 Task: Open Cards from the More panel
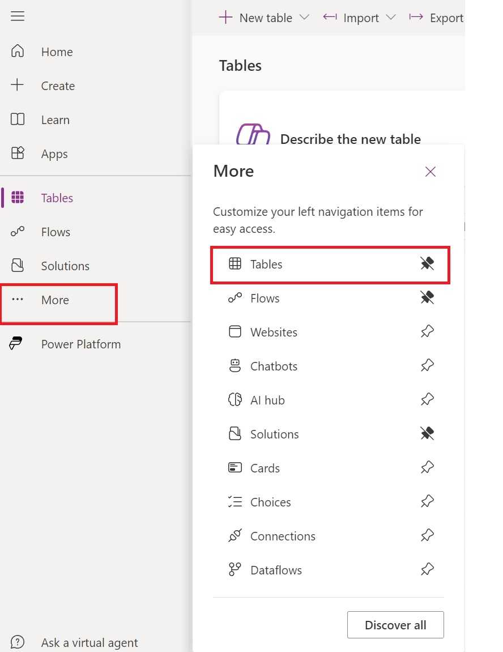click(265, 468)
